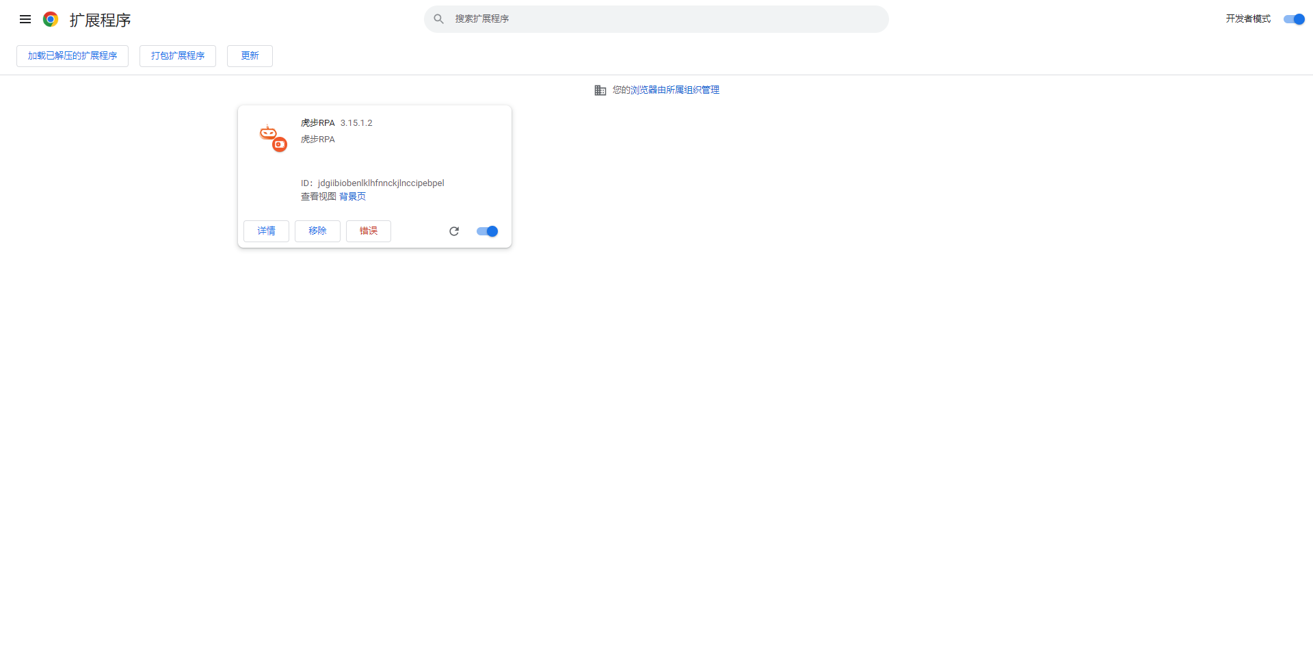The image size is (1313, 663).
Task: Open the 背景页 link
Action: click(352, 196)
